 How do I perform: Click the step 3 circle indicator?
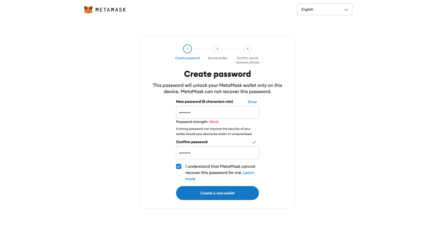(248, 49)
